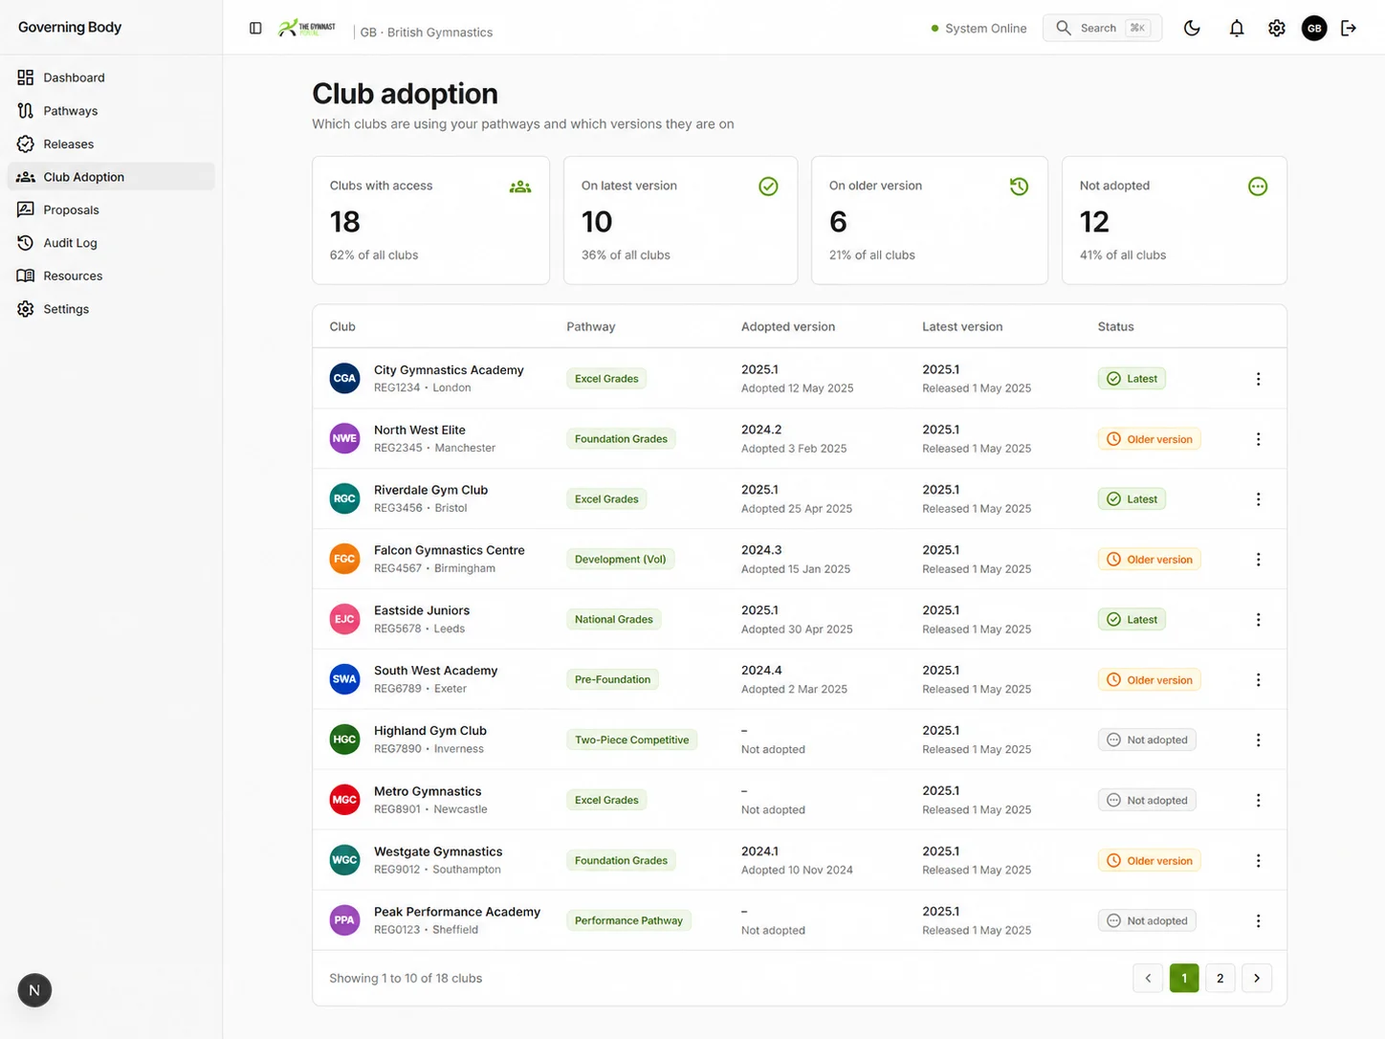
Task: Open row menu for Highland Gym Club
Action: pyautogui.click(x=1258, y=741)
